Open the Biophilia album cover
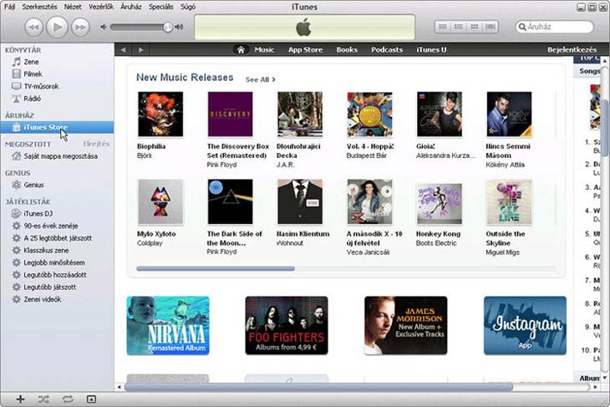Viewport: 610px width, 407px height. click(160, 114)
